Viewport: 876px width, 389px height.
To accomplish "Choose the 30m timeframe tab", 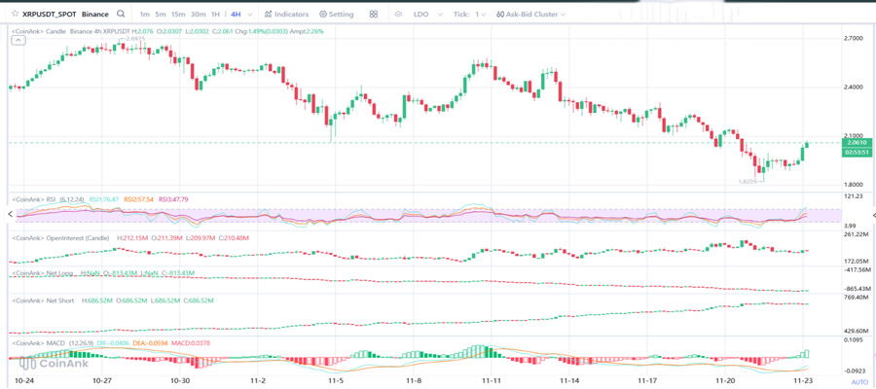I will pyautogui.click(x=198, y=15).
